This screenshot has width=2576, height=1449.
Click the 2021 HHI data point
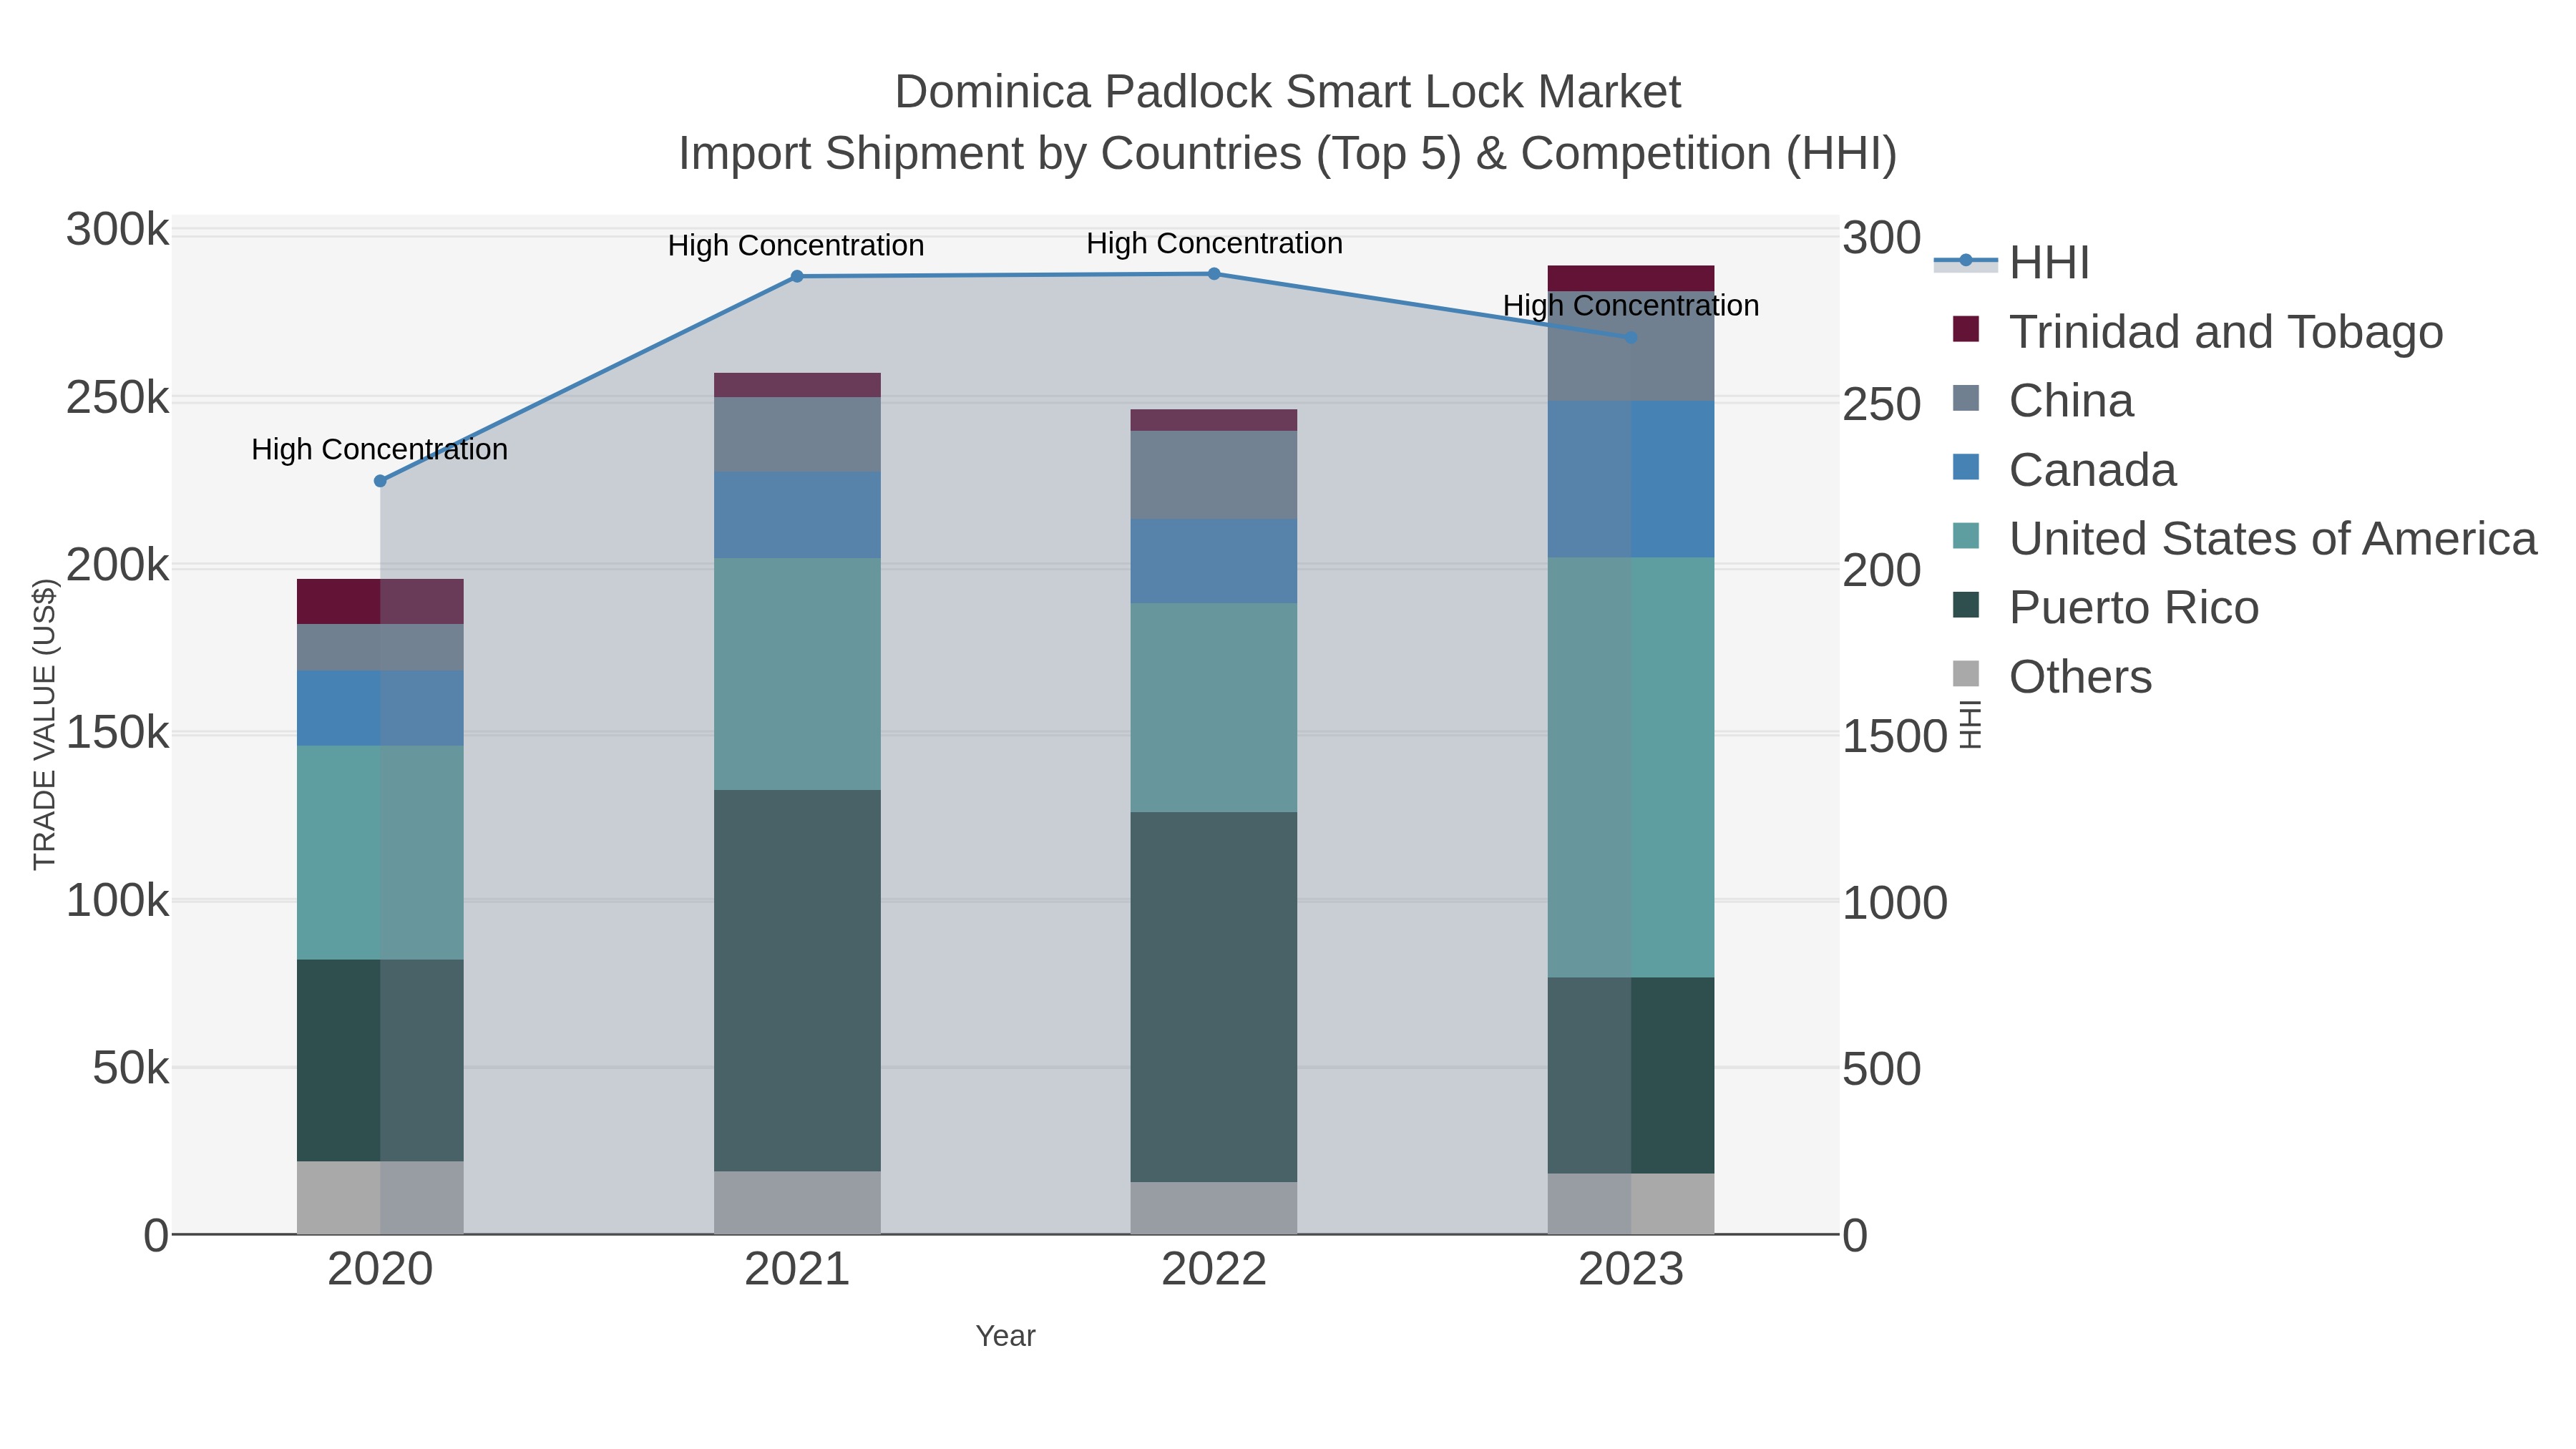pos(797,277)
